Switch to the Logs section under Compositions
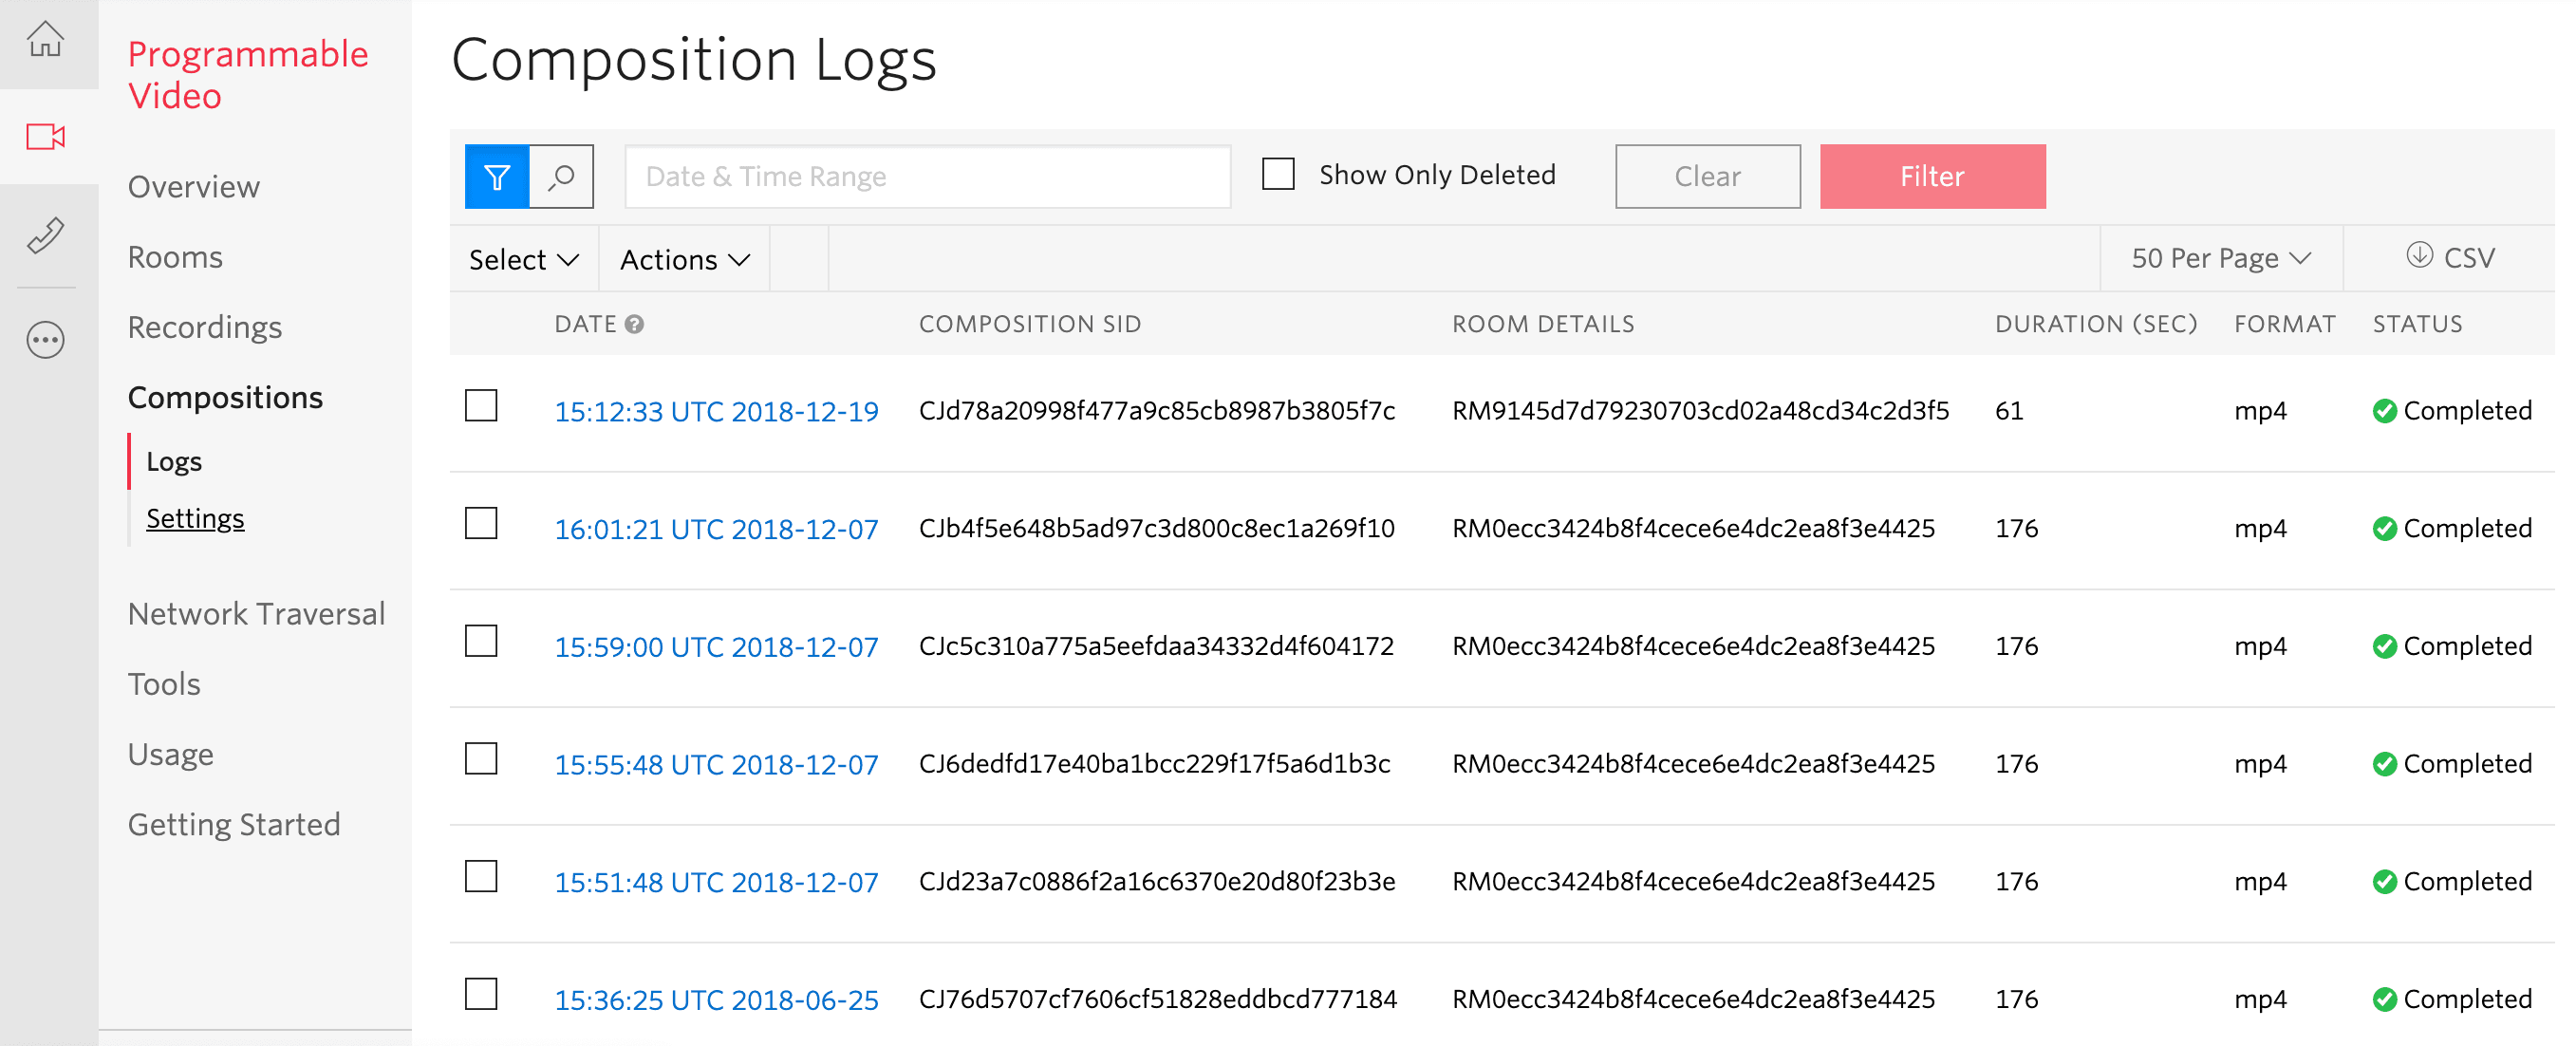Viewport: 2576px width, 1046px height. (174, 461)
